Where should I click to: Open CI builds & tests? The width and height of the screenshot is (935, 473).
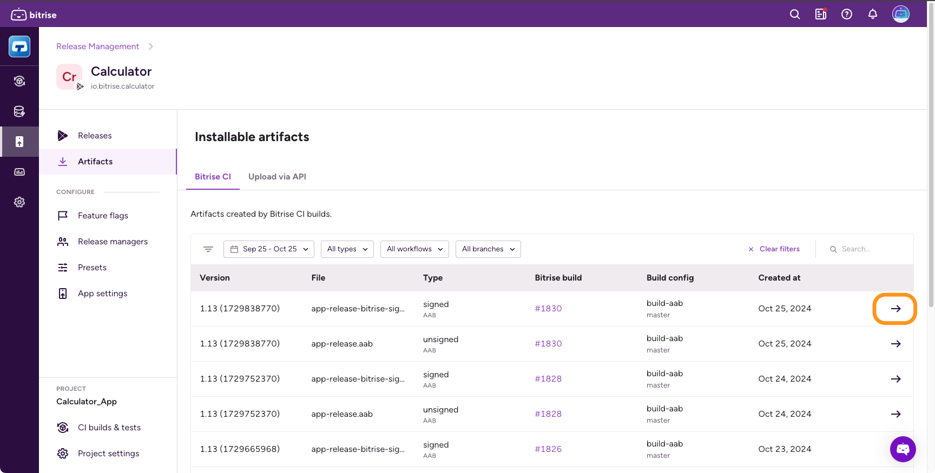click(108, 428)
